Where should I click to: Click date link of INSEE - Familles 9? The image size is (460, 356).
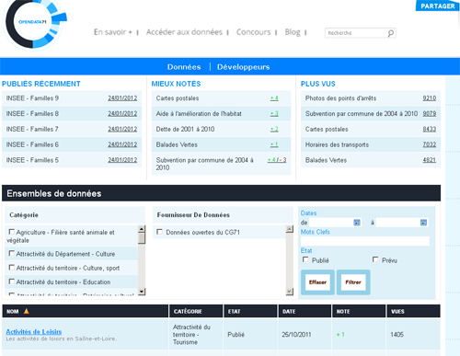(122, 98)
